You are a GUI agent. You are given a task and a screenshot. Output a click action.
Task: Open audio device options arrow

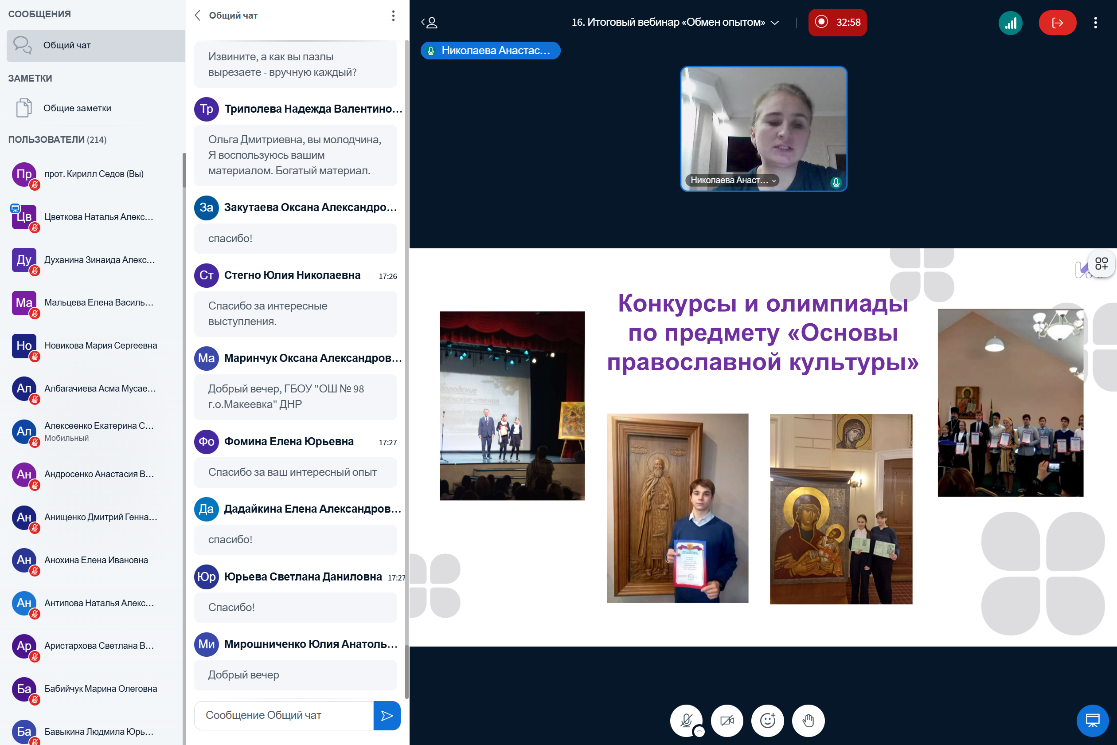(699, 731)
